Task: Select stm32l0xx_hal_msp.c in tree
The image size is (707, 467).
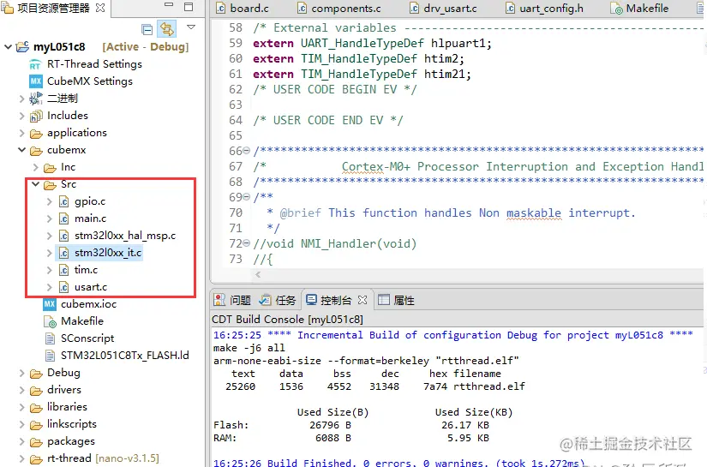Action: (125, 236)
